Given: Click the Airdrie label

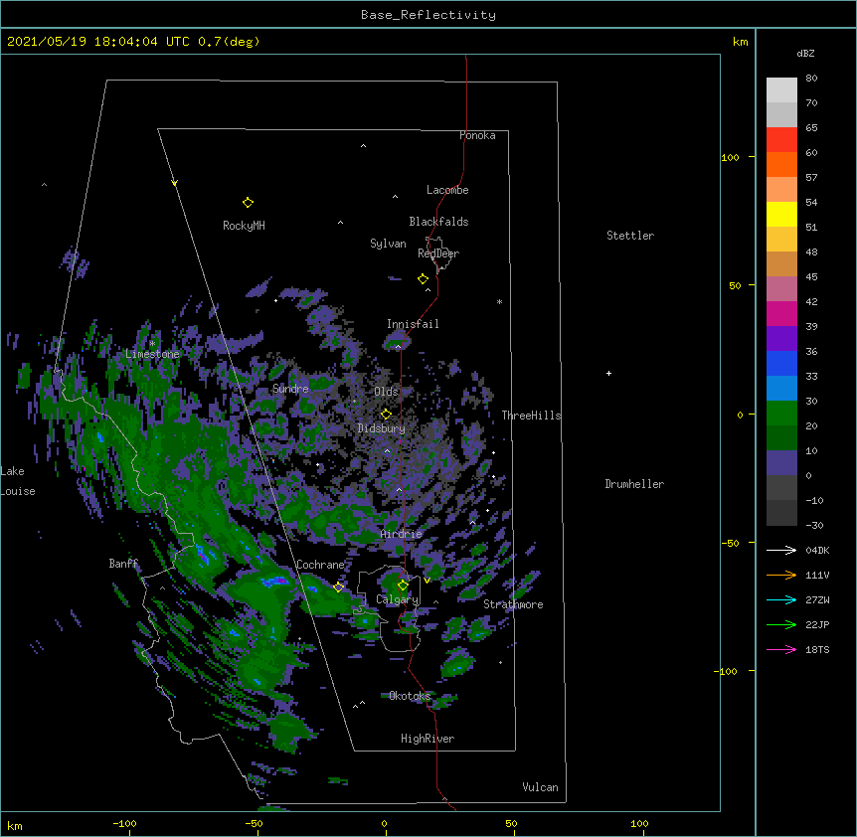Looking at the screenshot, I should (x=402, y=534).
